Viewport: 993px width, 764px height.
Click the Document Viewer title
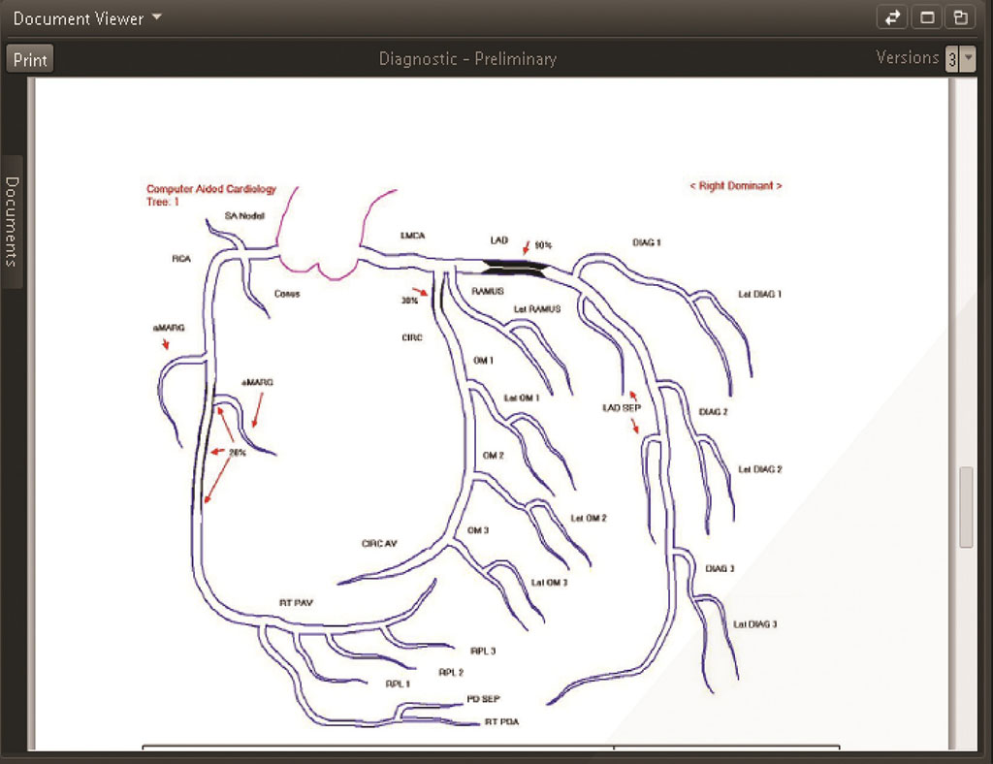[x=79, y=19]
